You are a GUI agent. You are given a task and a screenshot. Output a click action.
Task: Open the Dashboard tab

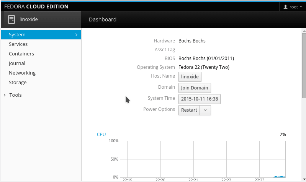(103, 19)
